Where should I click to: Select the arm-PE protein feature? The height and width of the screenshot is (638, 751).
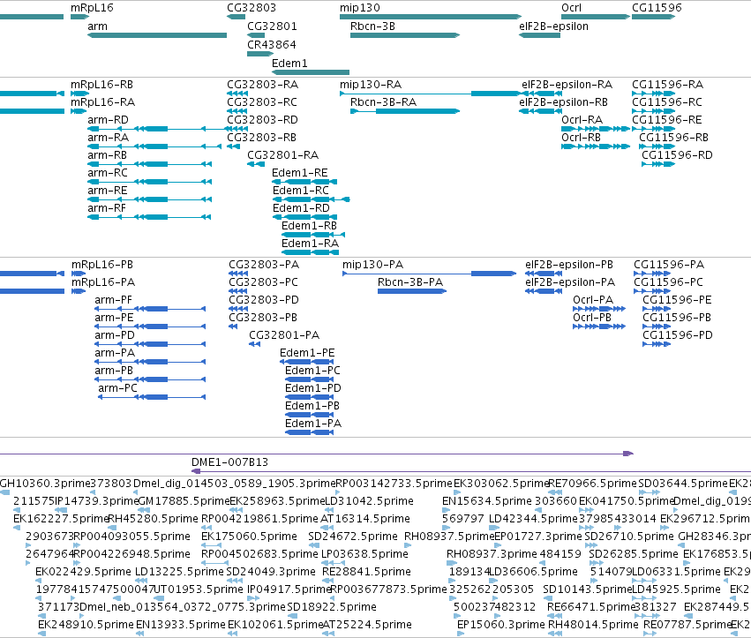click(x=150, y=327)
